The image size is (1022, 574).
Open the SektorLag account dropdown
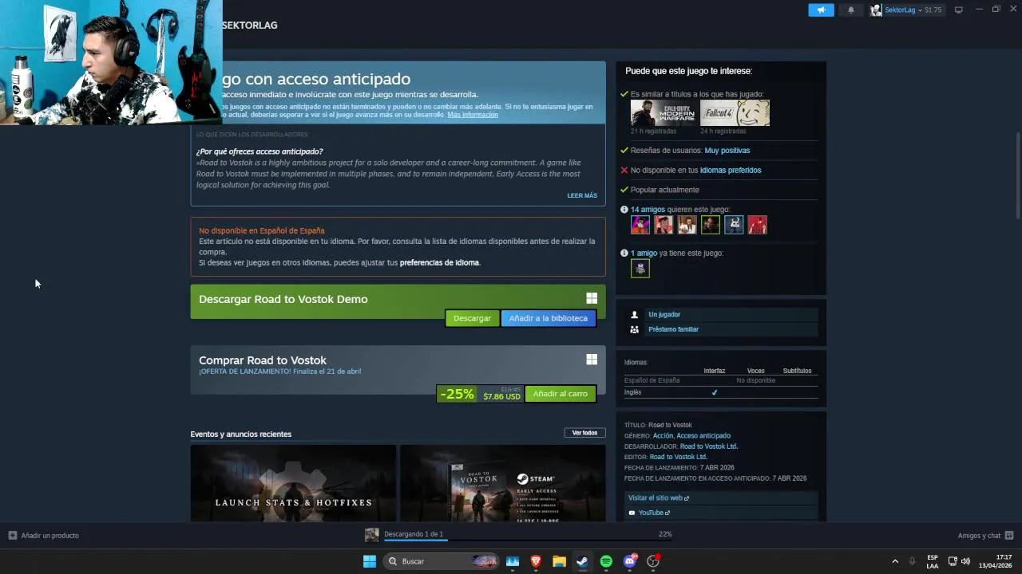click(x=906, y=10)
